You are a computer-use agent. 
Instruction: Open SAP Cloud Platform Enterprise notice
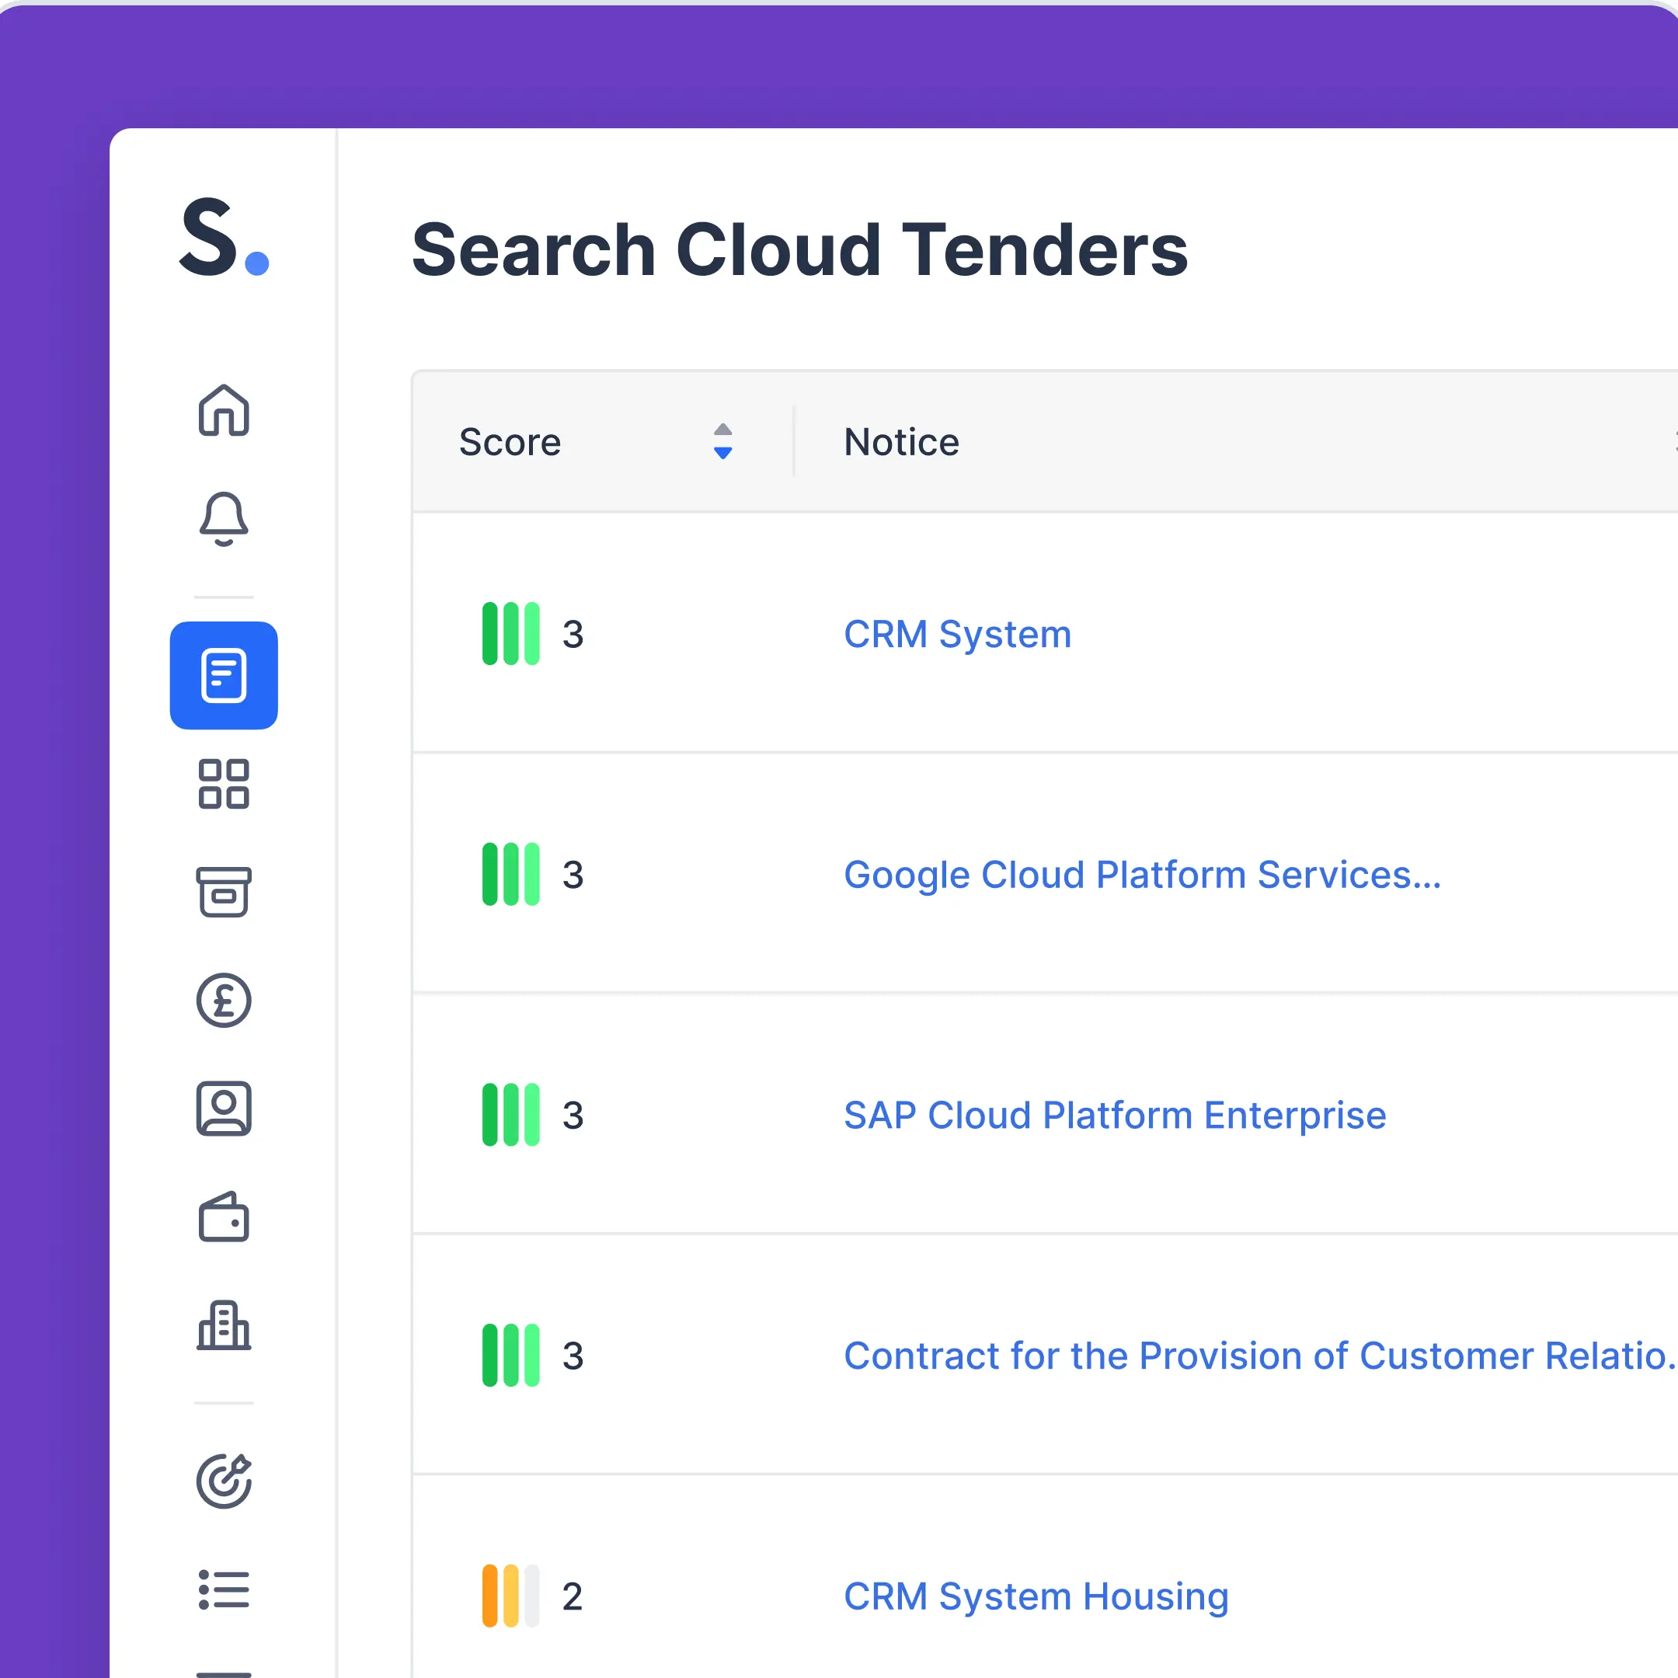[1114, 1116]
